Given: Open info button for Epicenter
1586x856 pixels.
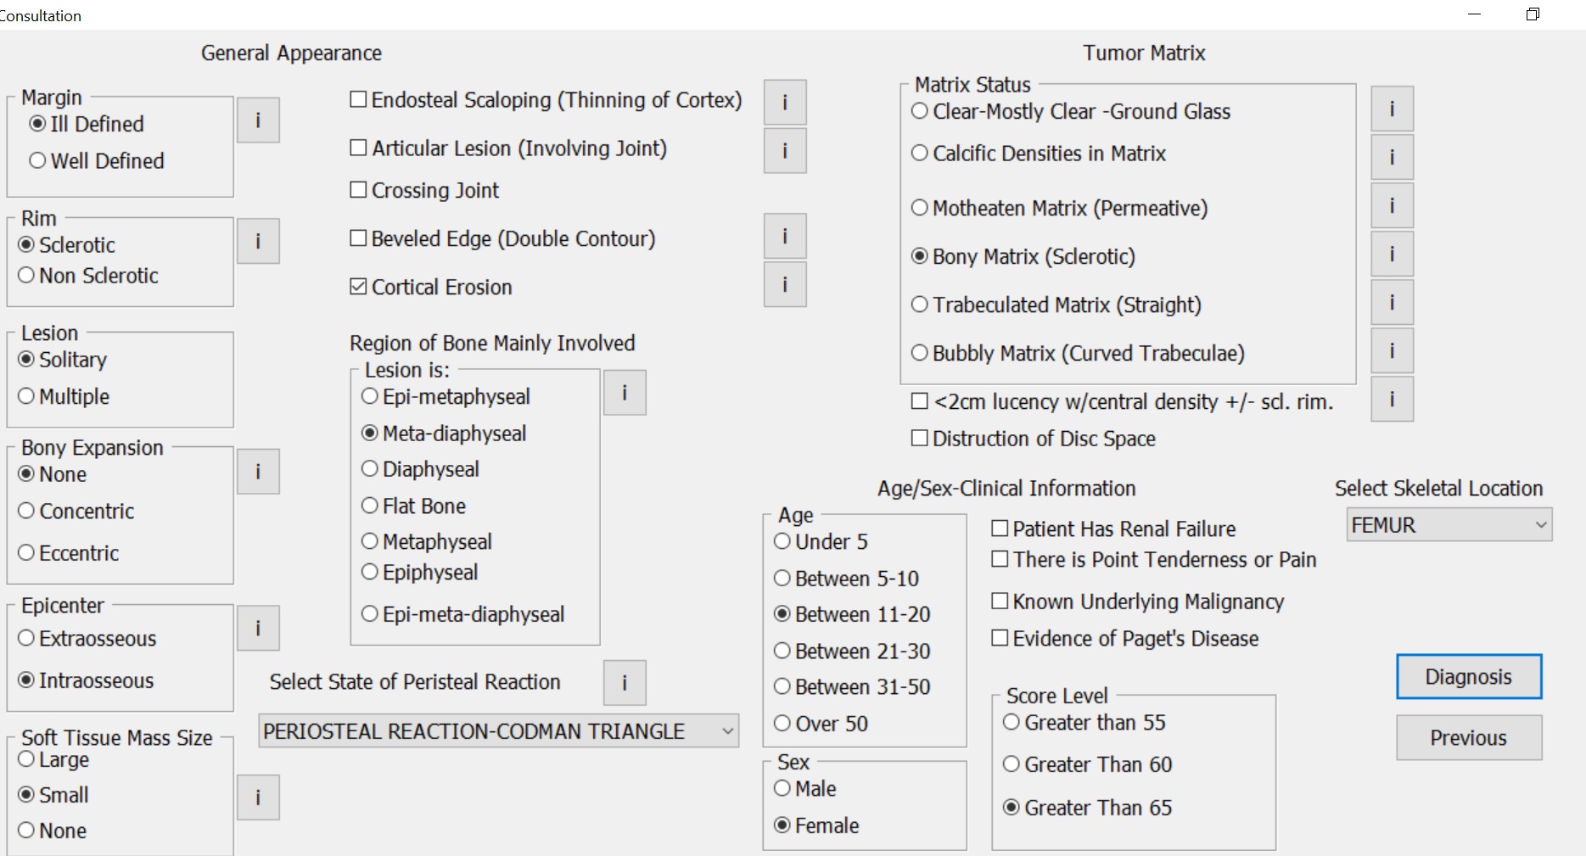Looking at the screenshot, I should click(x=258, y=629).
